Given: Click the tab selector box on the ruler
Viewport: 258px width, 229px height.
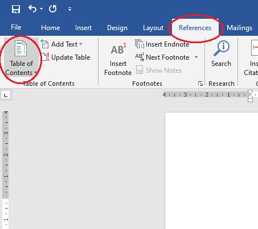Looking at the screenshot, I should pos(6,95).
